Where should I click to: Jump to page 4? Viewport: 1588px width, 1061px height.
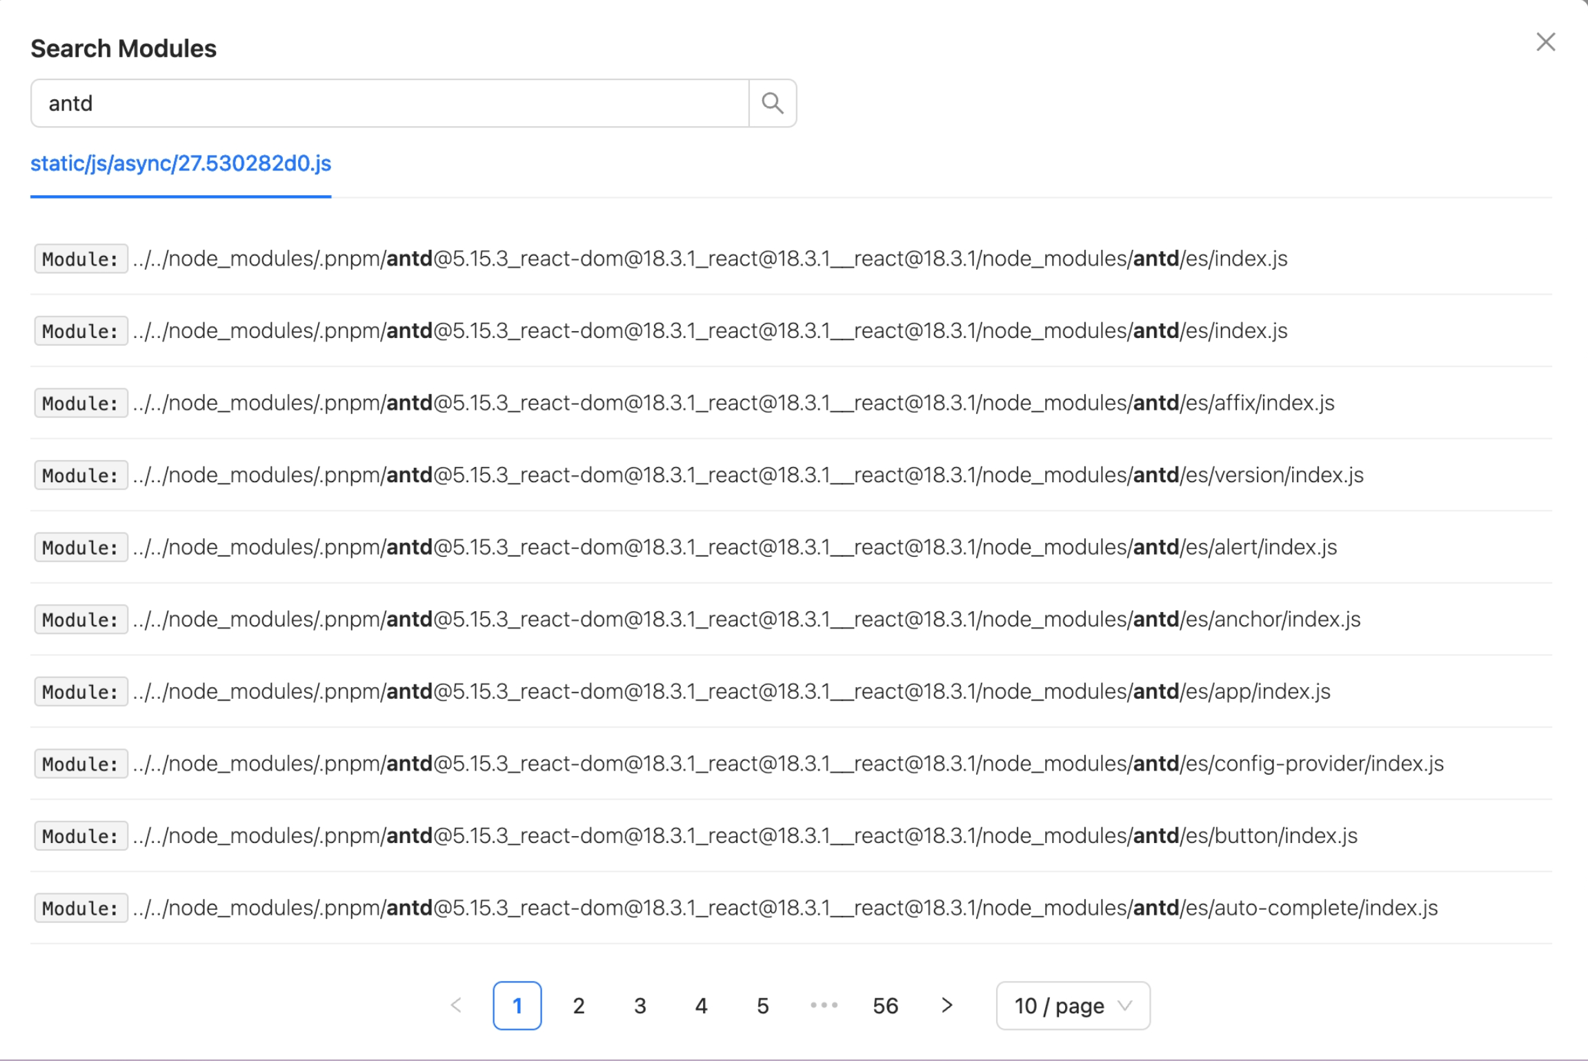[702, 1005]
